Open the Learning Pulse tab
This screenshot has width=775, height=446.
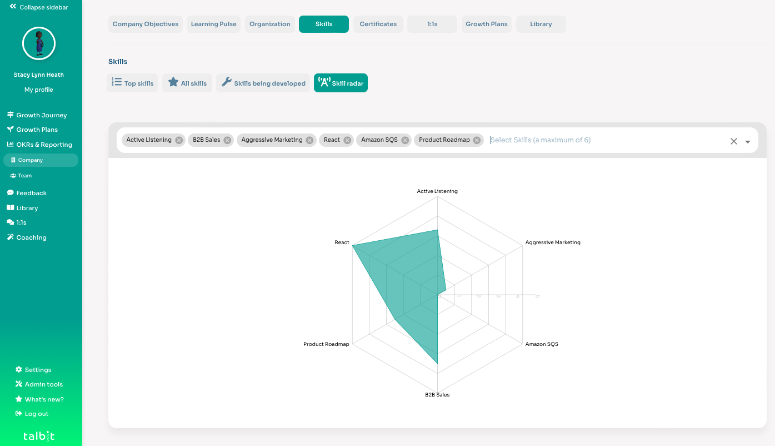(214, 24)
